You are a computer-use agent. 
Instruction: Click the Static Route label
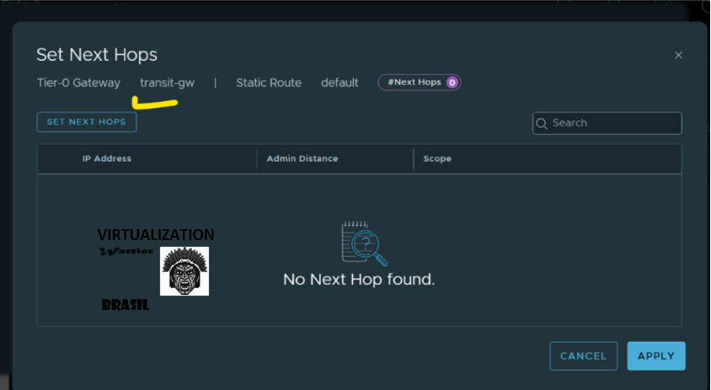(x=268, y=83)
